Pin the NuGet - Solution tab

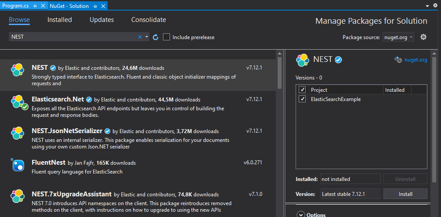95,6
